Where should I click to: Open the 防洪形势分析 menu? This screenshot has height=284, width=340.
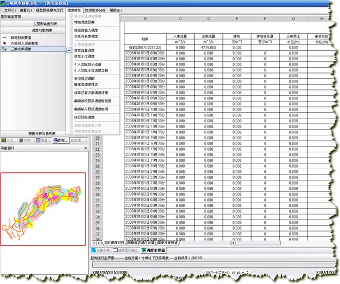(95, 10)
